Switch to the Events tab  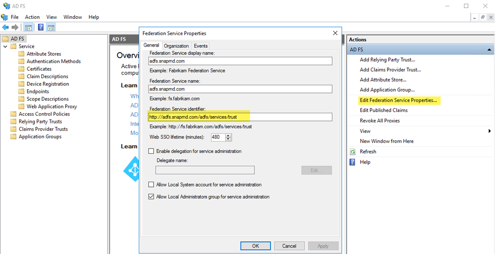coord(200,46)
